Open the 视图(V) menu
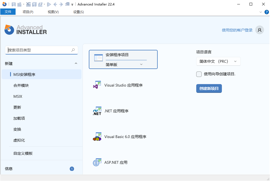The image size is (270, 181). pos(52,12)
